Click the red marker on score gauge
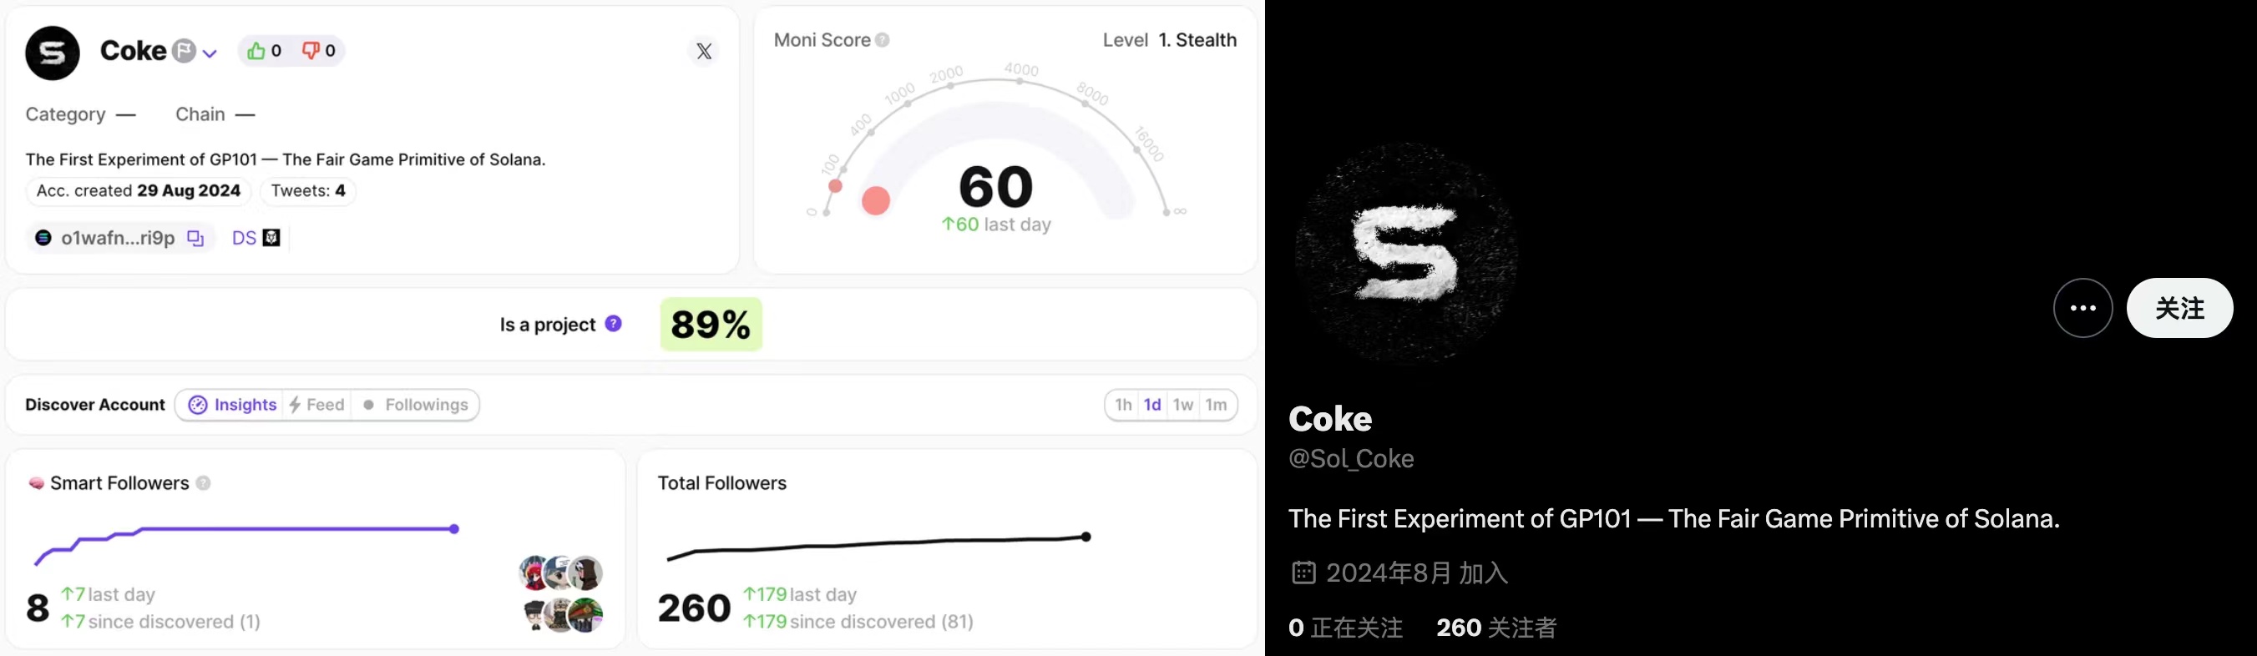Viewport: 2257px width, 656px height. click(875, 200)
